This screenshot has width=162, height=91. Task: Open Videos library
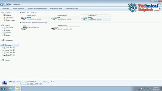8,35
